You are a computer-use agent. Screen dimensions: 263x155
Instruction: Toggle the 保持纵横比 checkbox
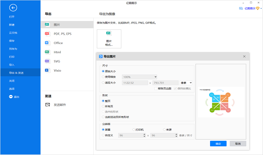click(x=175, y=88)
